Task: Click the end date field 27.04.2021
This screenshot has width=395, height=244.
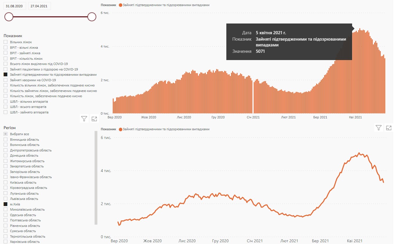Action: click(39, 6)
